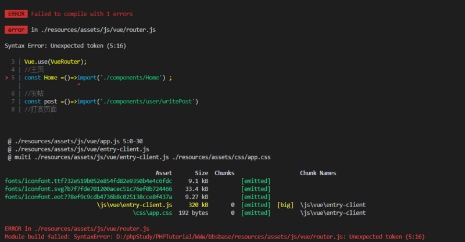The image size is (465, 242).
Task: Click the red caret '^' under line 5
Action: pyautogui.click(x=78, y=85)
